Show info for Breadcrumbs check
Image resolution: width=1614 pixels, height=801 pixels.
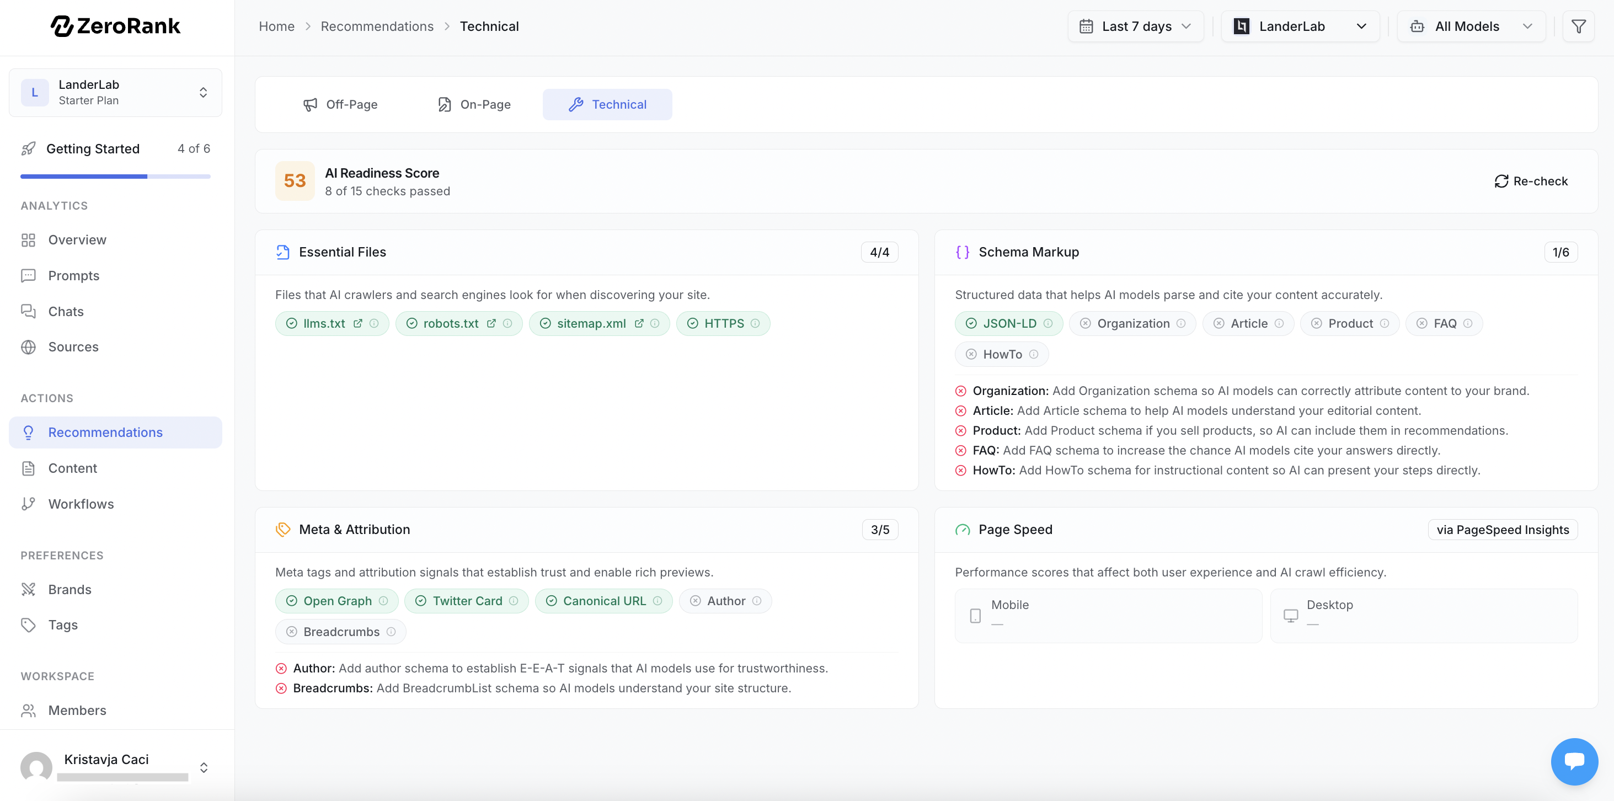[x=391, y=632]
